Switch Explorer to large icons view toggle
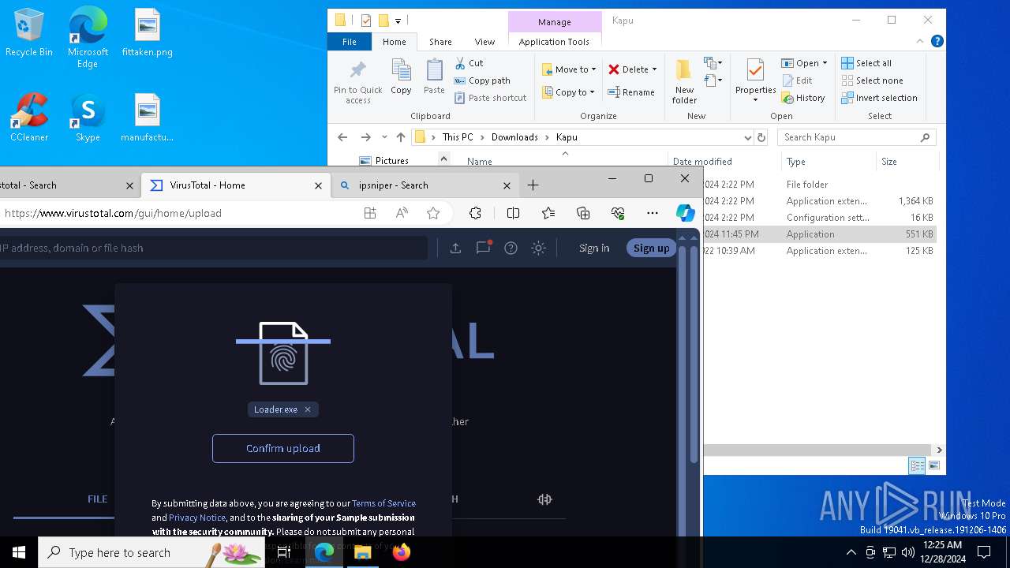 pos(934,465)
